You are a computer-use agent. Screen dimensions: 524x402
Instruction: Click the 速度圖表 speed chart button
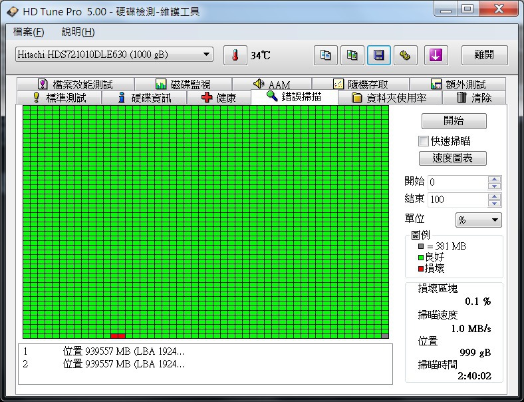click(x=452, y=158)
